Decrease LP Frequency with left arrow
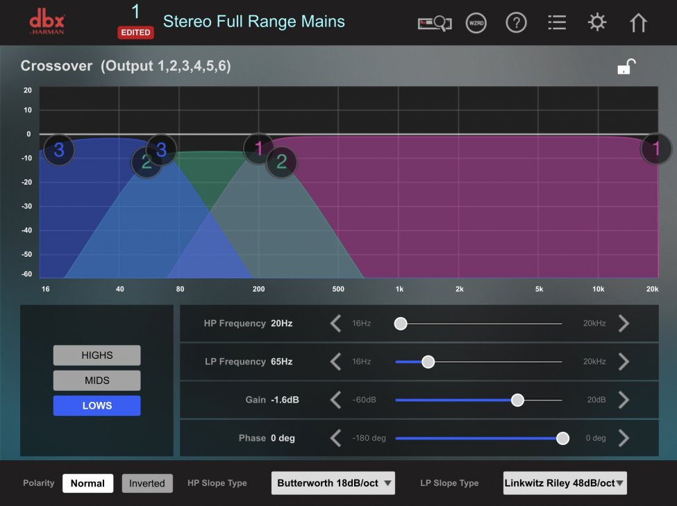This screenshot has height=506, width=677. [335, 362]
